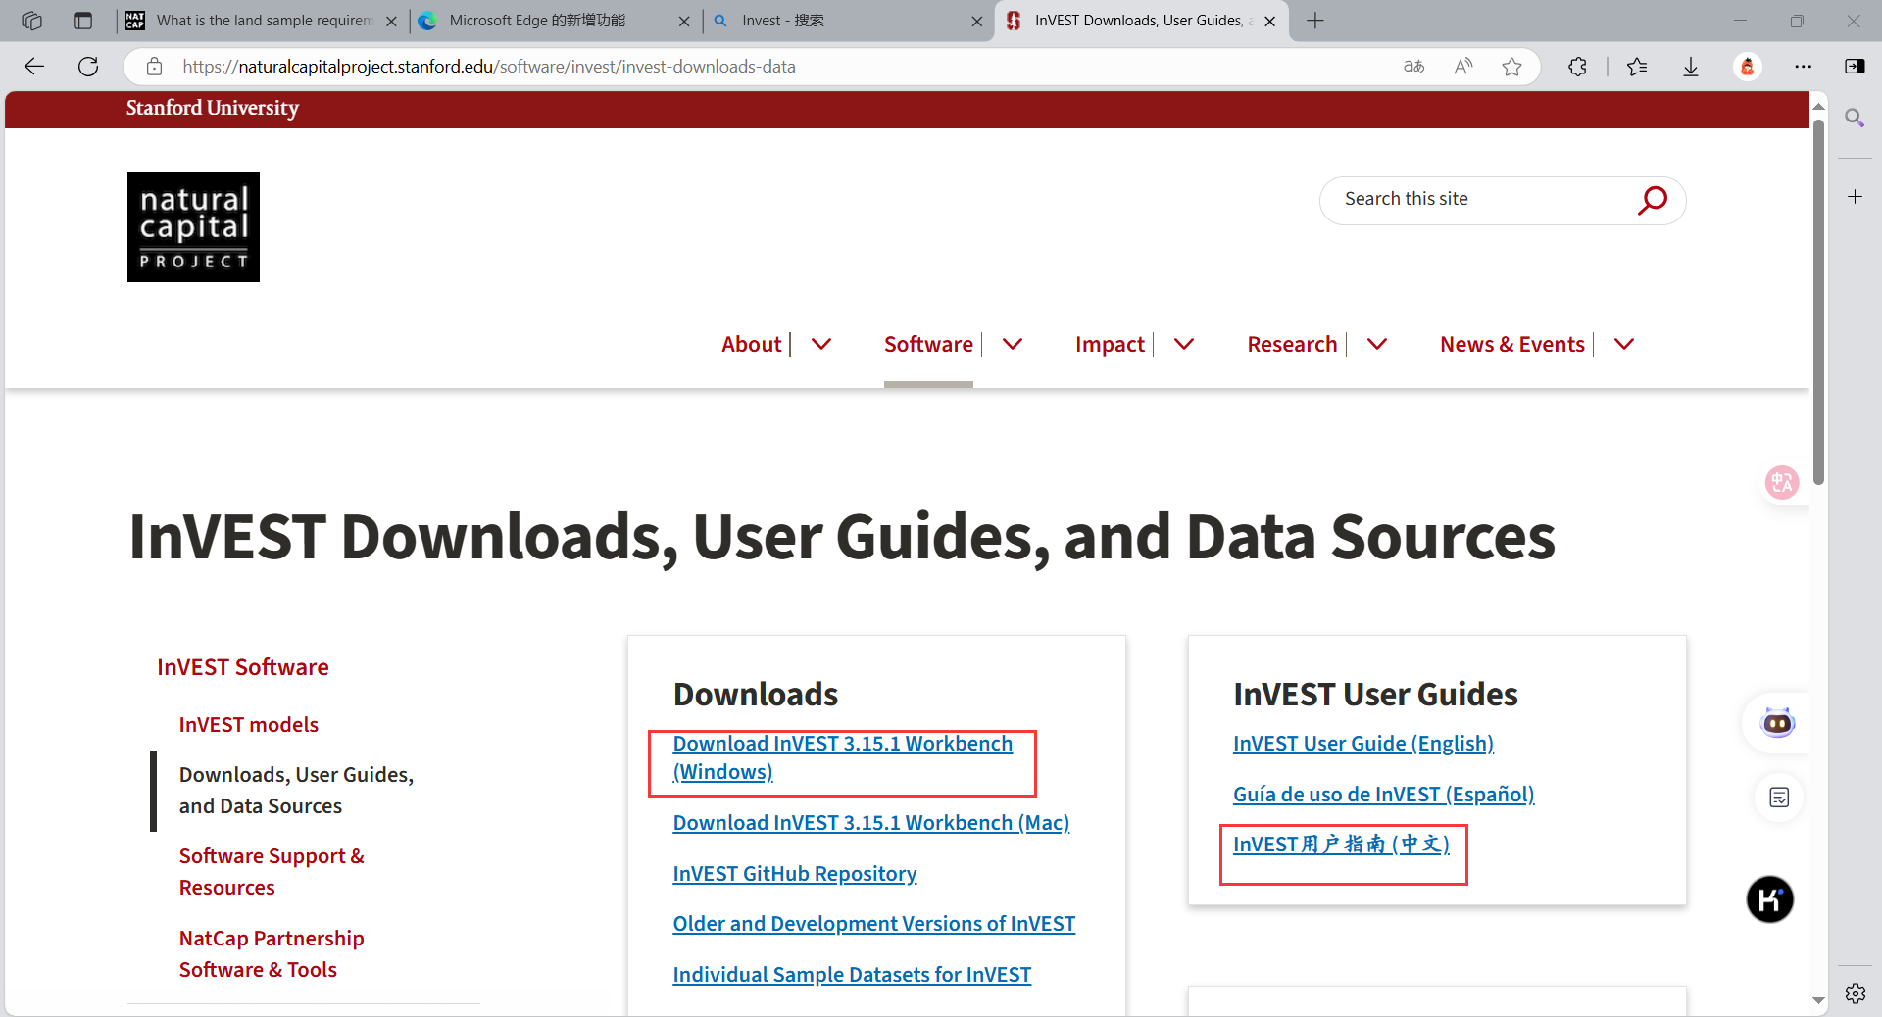Open the Research navigation item
Screen dimensions: 1882x1017
coord(1292,345)
